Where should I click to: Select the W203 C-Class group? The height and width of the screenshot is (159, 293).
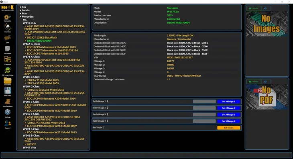31,77
